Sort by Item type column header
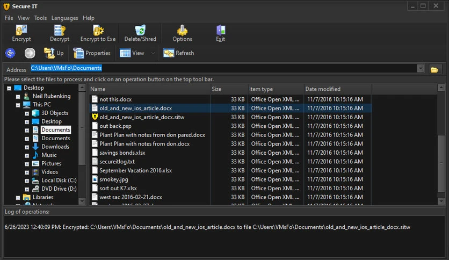The height and width of the screenshot is (260, 449). [276, 89]
